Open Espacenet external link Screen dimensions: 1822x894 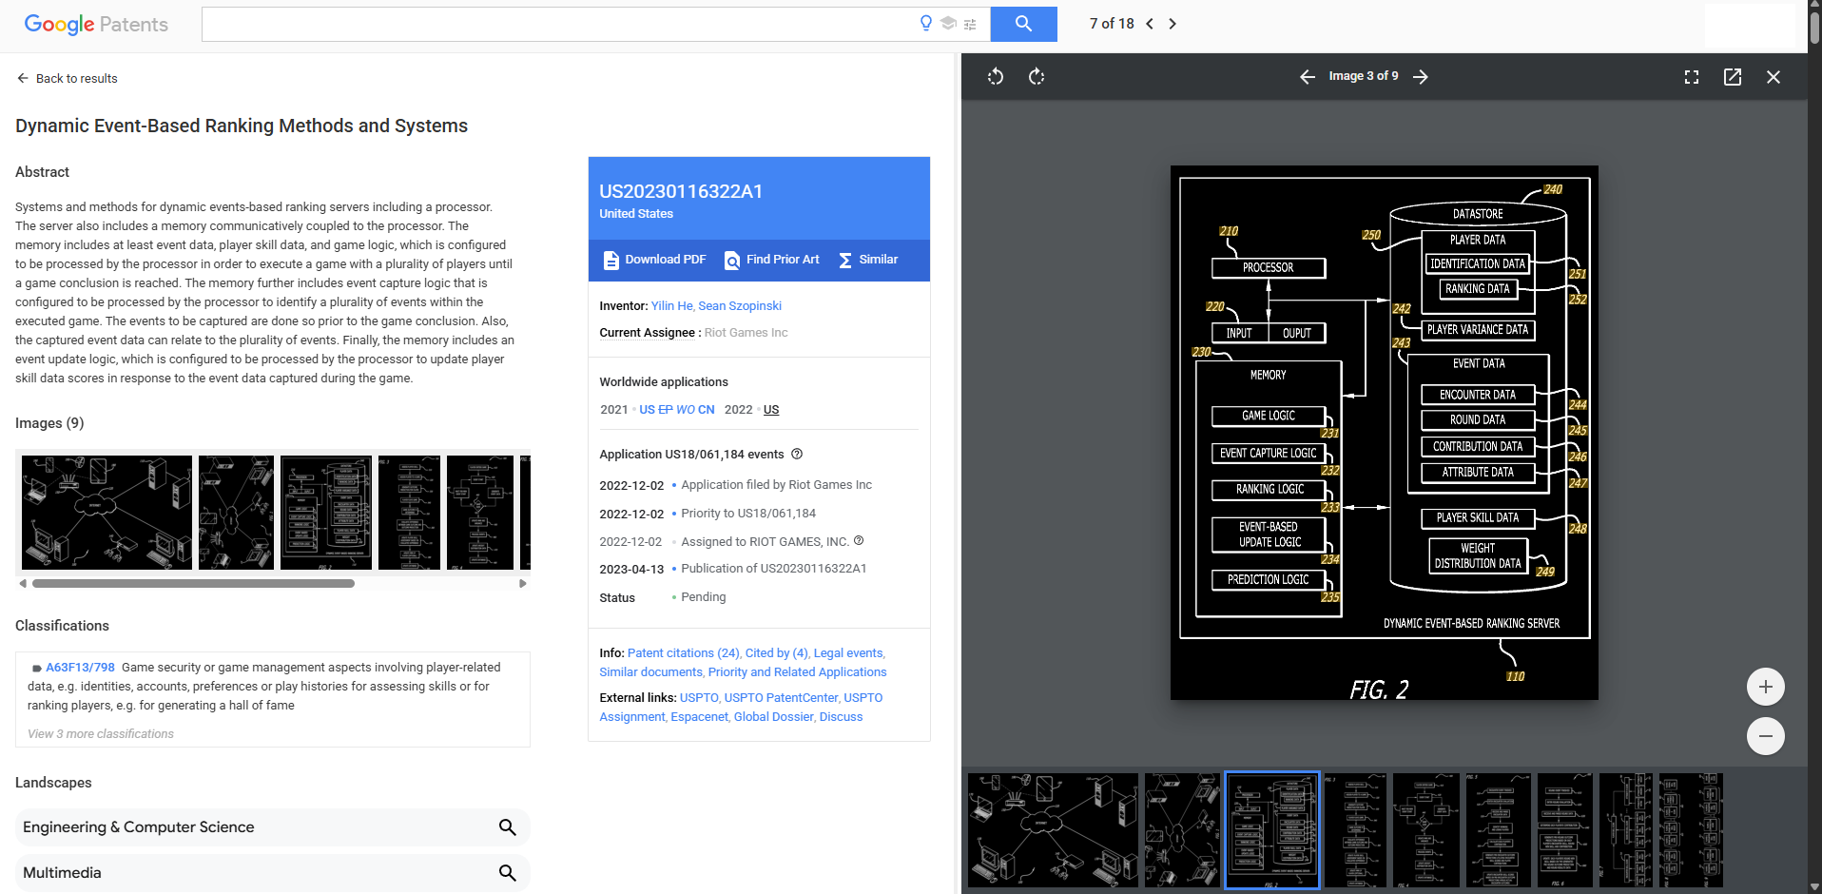699,716
